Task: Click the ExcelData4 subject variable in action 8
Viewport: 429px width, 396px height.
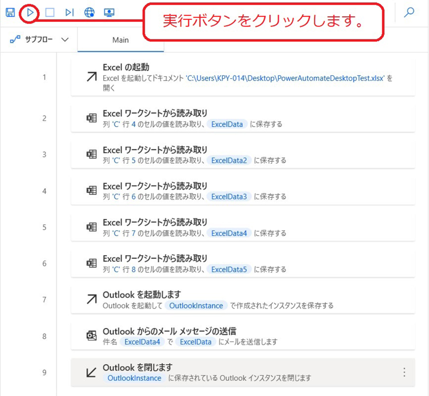Action: click(x=142, y=342)
